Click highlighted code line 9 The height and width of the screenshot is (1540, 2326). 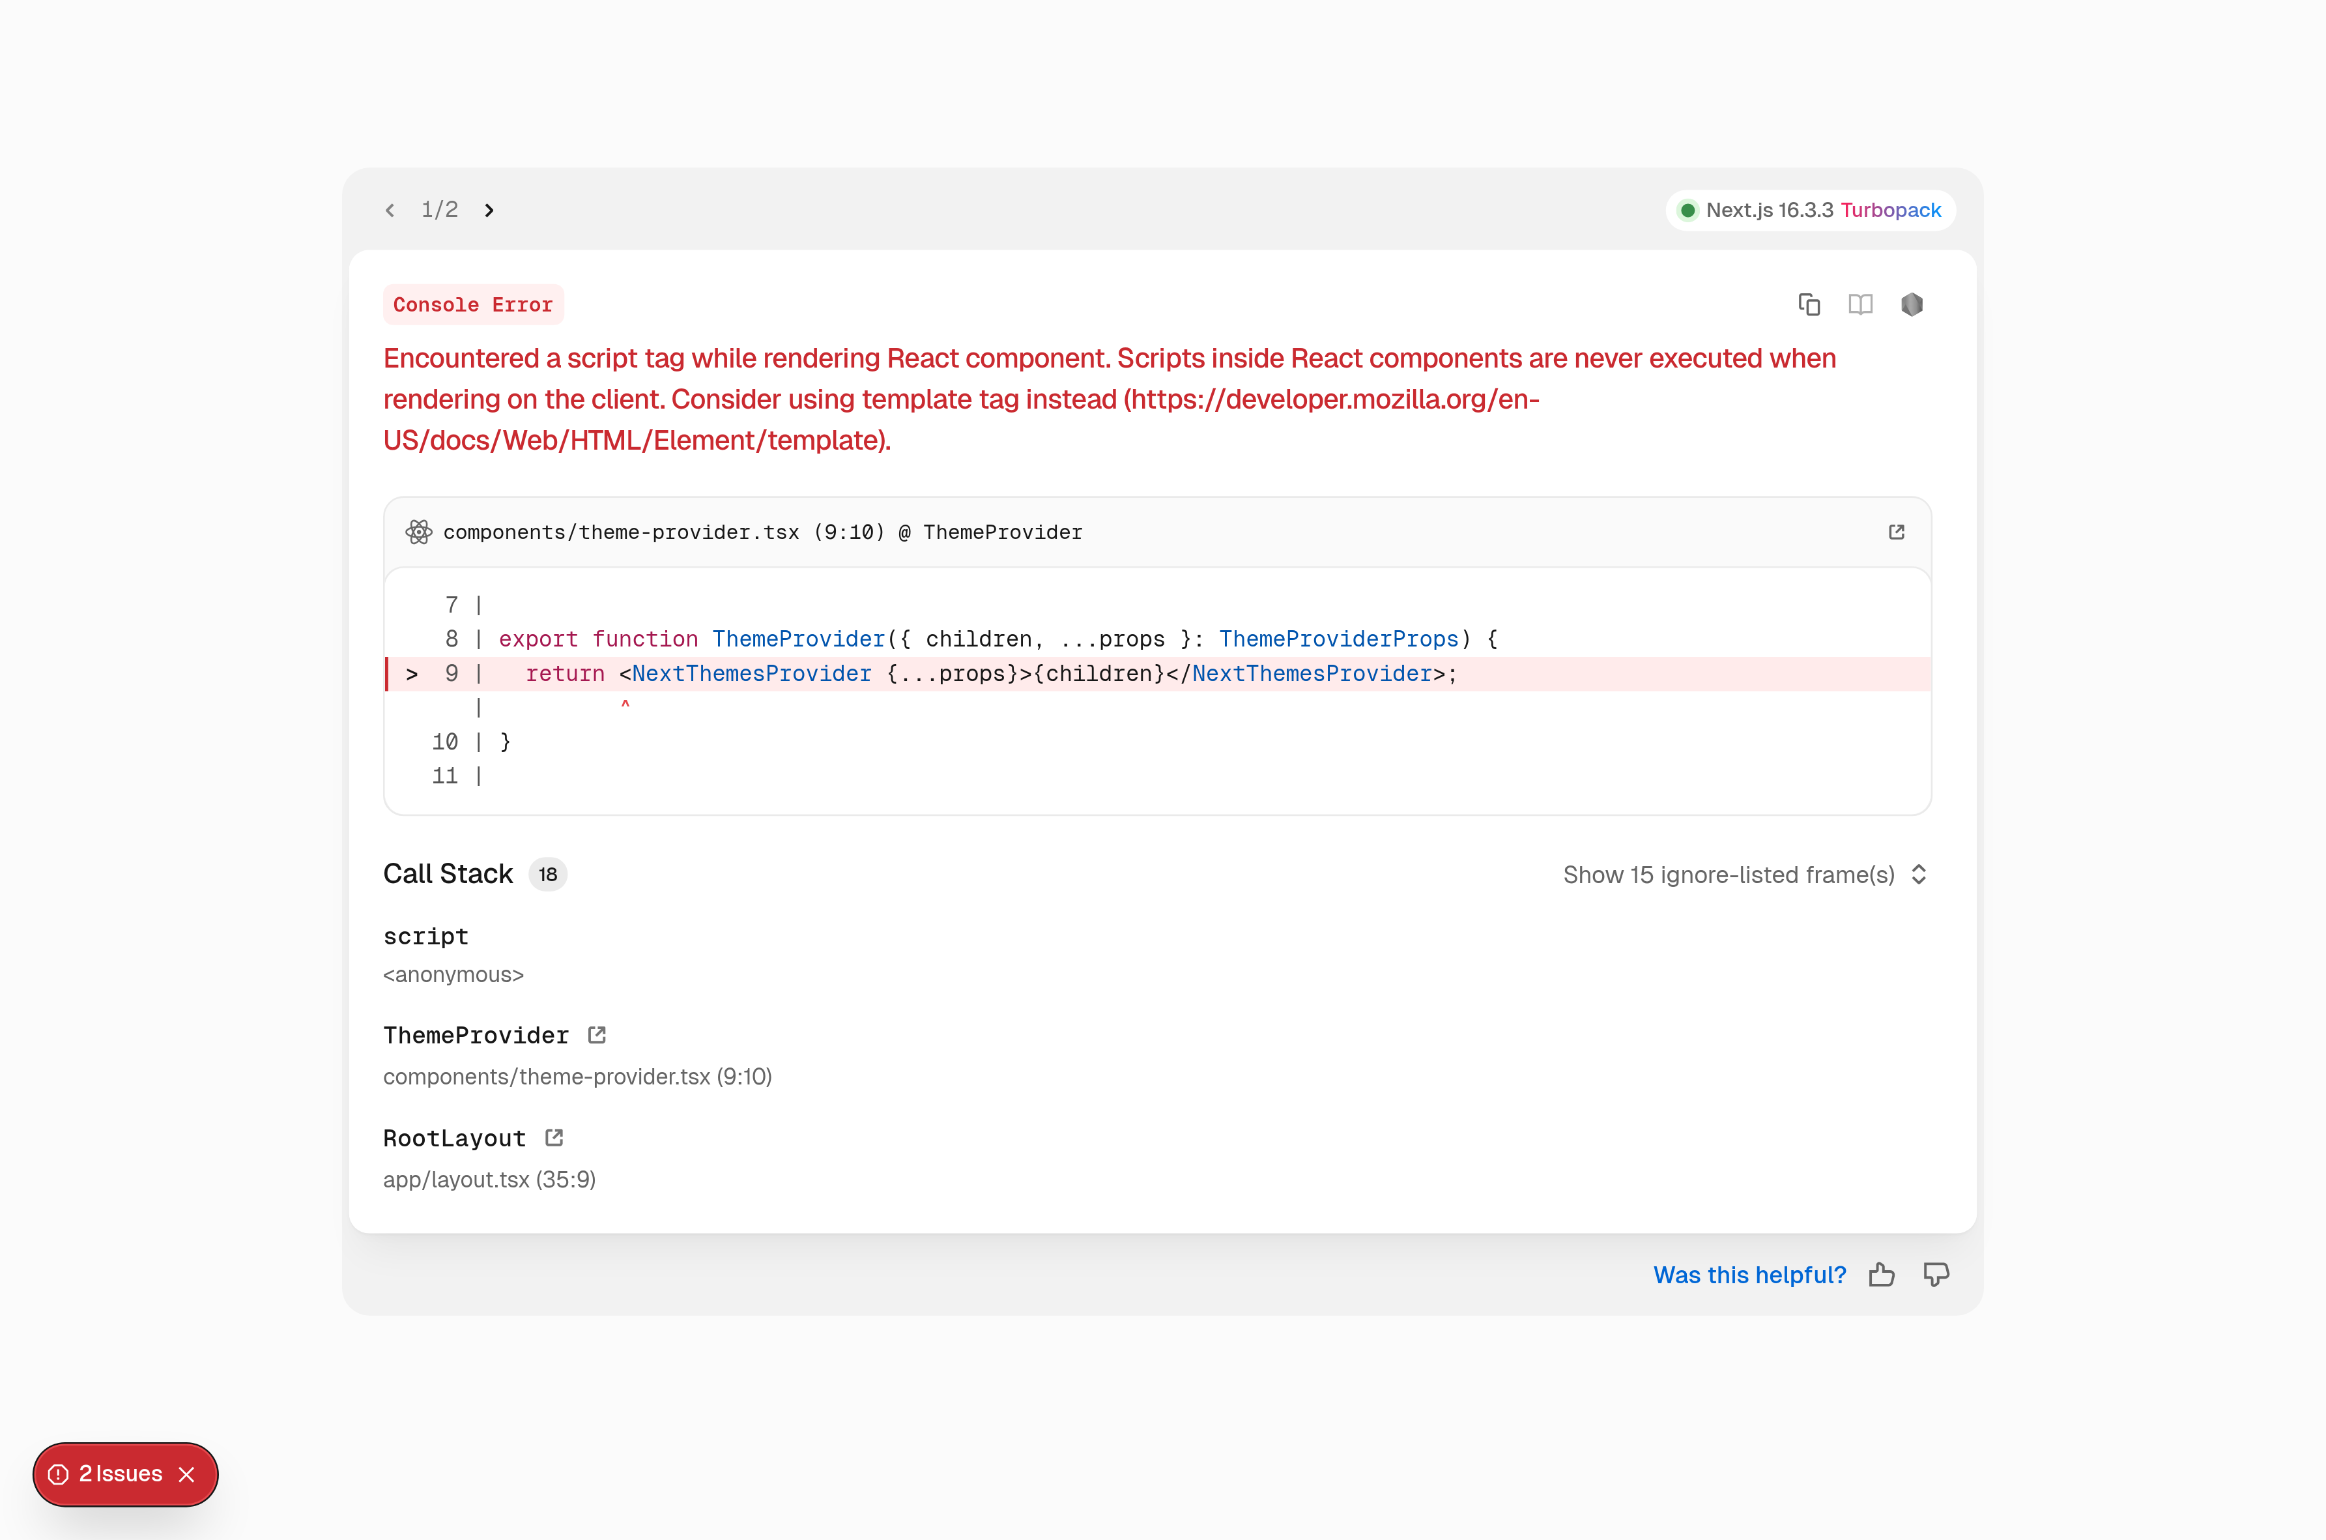point(1158,674)
